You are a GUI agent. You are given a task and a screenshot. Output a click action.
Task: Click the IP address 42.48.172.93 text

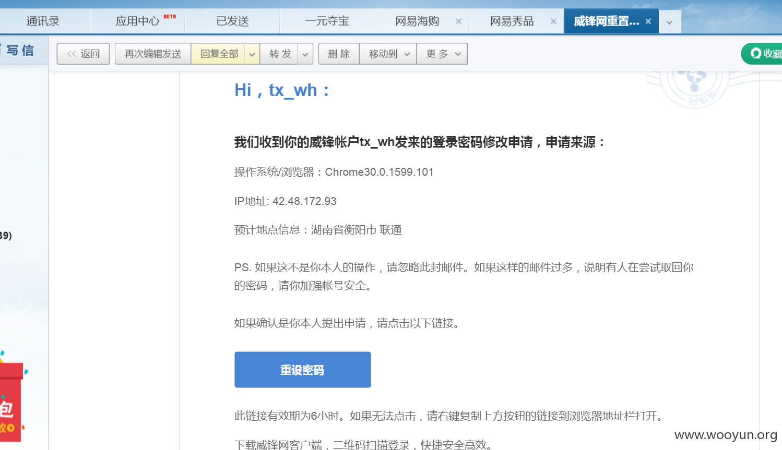[304, 201]
